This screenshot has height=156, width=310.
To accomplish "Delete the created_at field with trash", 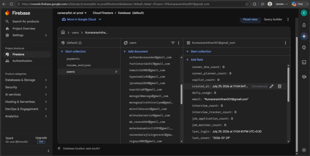I will 279,86.
